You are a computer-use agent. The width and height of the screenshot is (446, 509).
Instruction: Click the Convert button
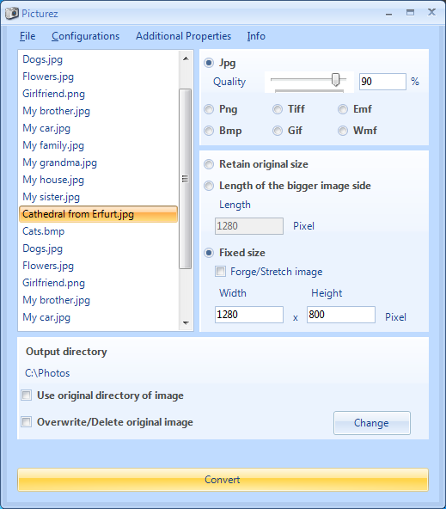click(x=223, y=480)
